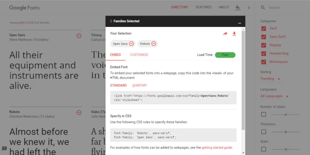310x155 pixels.
Task: Open the paint bucket theme icon
Action: pyautogui.click(x=238, y=7)
